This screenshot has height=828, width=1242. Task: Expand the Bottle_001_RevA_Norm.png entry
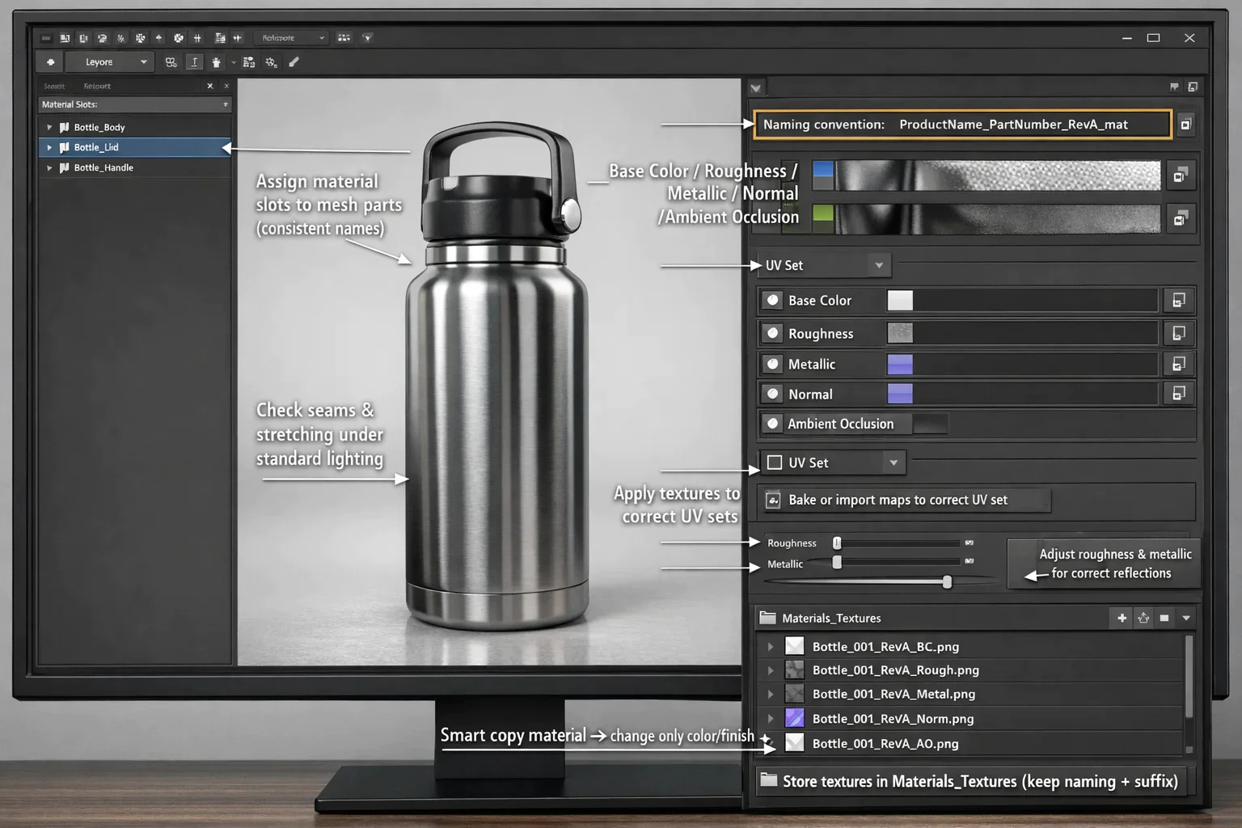[770, 718]
